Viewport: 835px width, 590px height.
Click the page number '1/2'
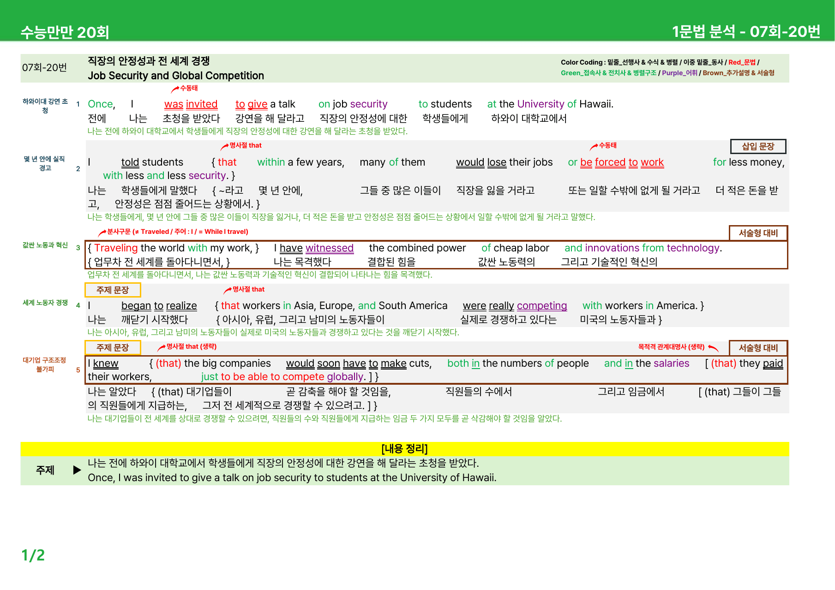(33, 555)
